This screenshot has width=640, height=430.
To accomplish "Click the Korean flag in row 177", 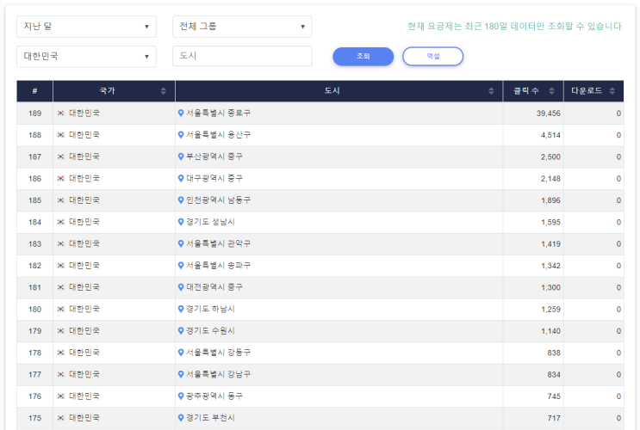I will 61,375.
